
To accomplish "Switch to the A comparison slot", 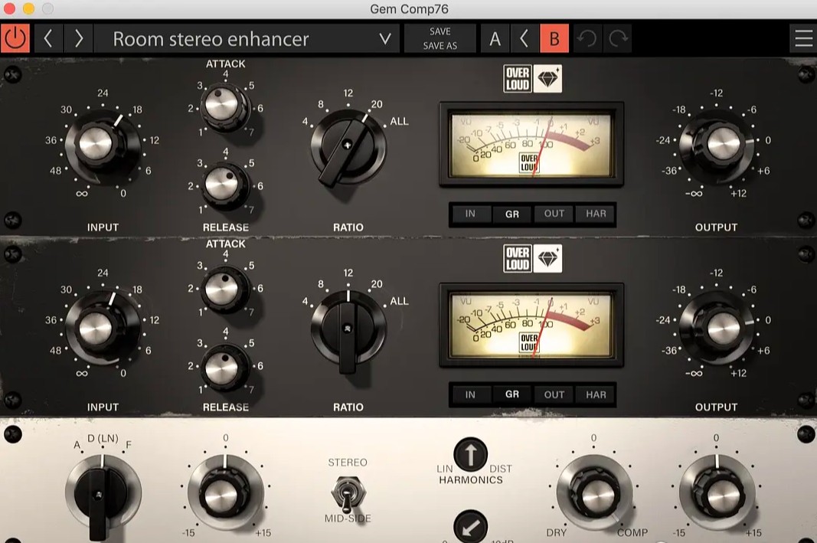I will (x=495, y=38).
